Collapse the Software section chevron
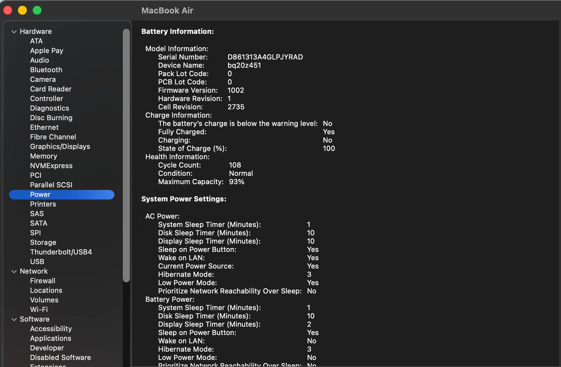The width and height of the screenshot is (561, 367). point(14,319)
